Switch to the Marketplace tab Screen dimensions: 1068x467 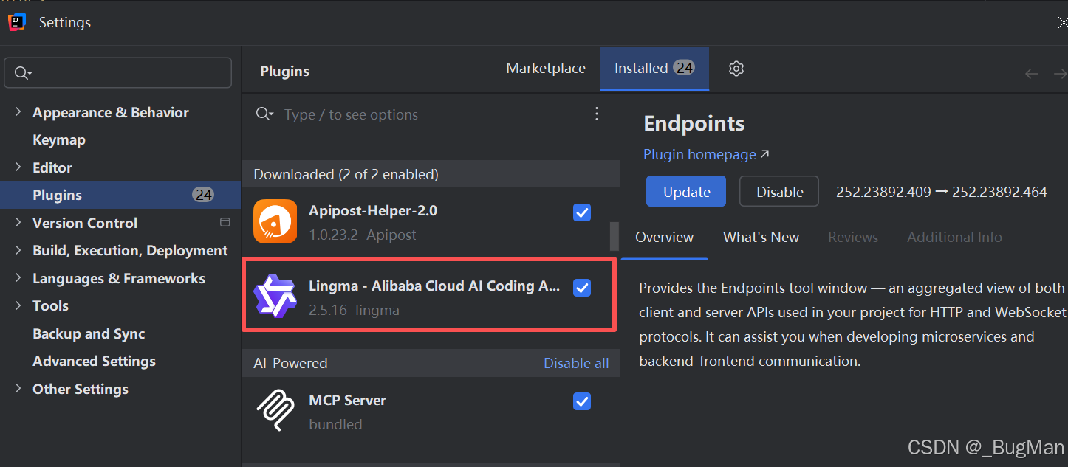546,69
